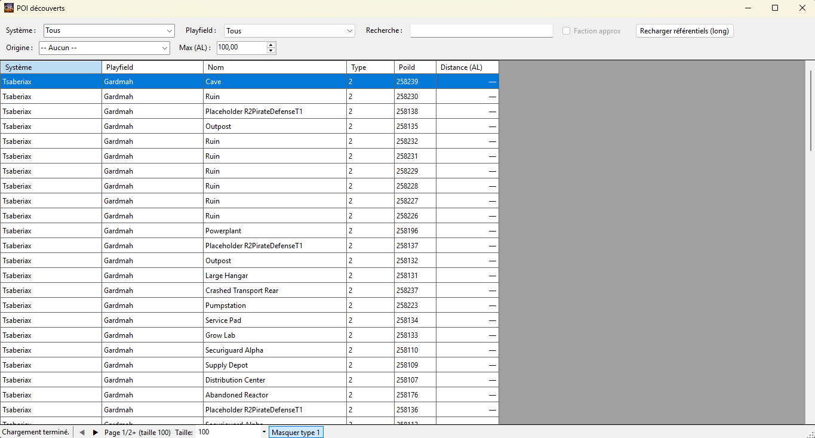The image size is (815, 438).
Task: Sort by the Distance (AL) column header
Action: coord(467,67)
